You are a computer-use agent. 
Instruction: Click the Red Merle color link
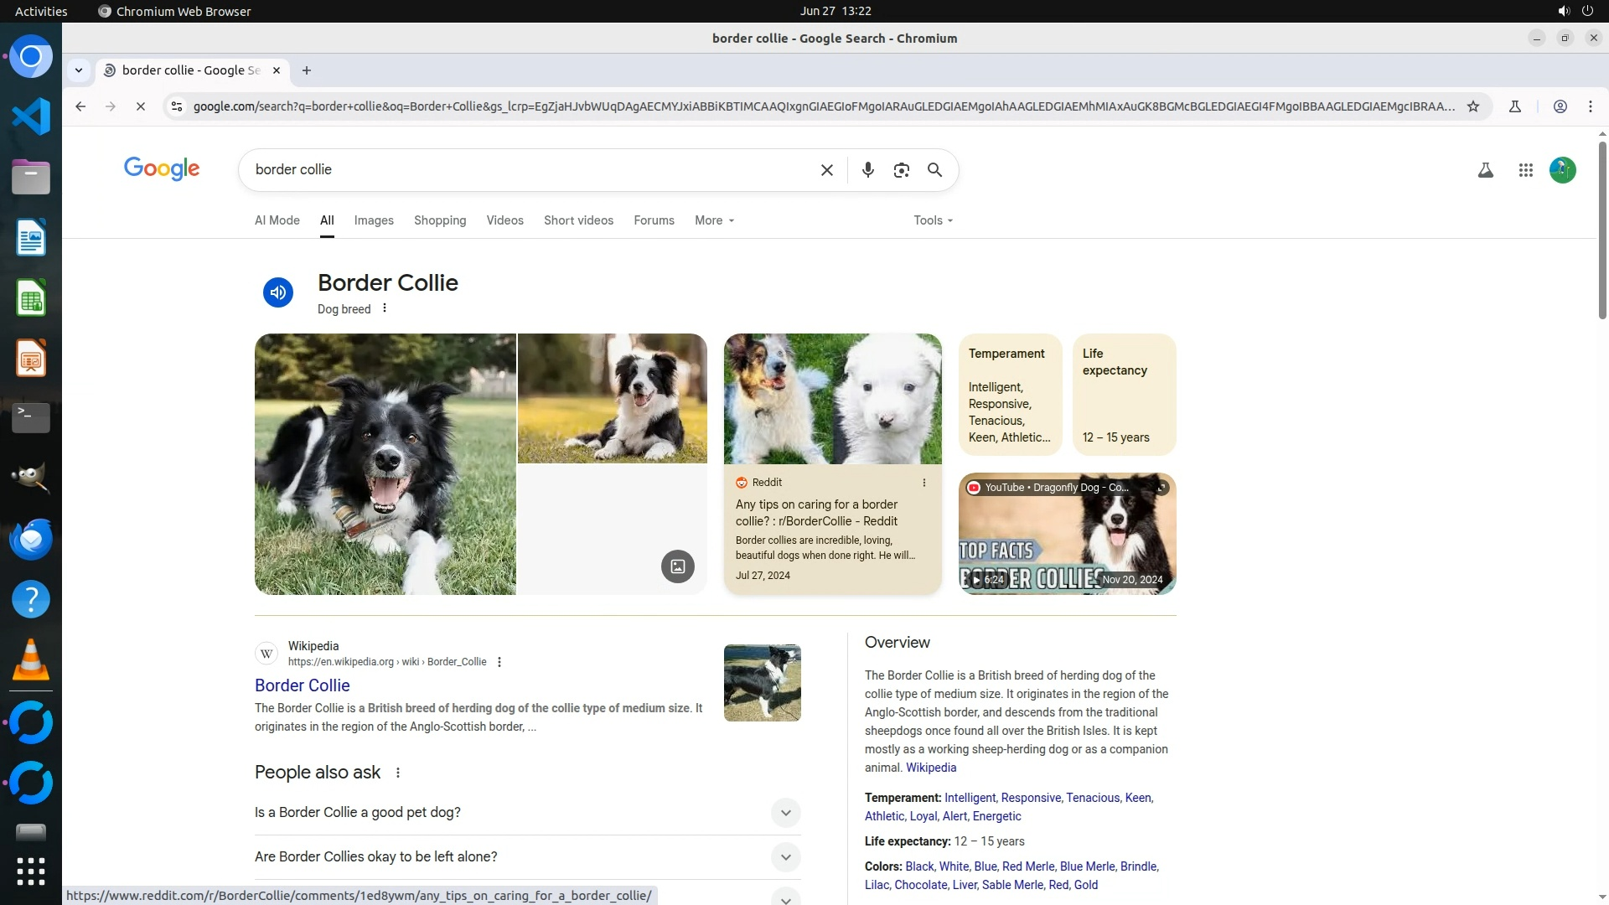click(x=1028, y=866)
